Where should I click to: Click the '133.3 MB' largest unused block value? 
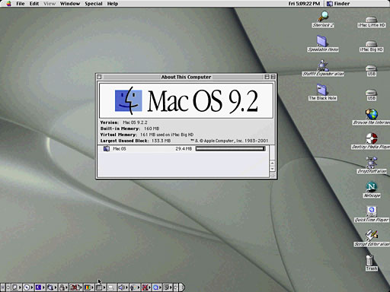coord(161,141)
